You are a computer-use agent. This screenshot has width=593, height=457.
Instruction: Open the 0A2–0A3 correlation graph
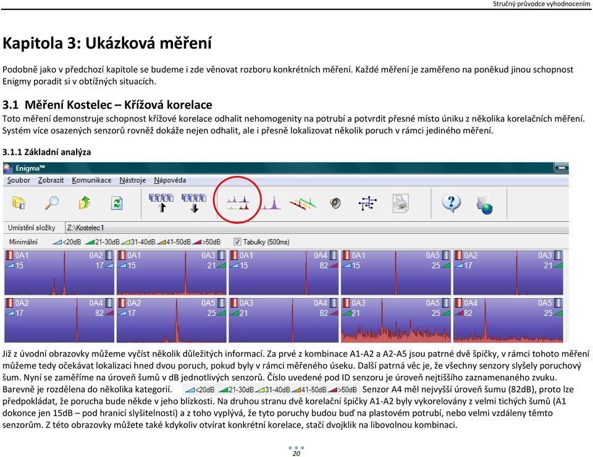(x=508, y=272)
